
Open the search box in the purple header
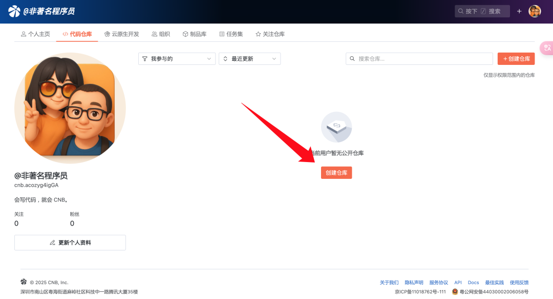481,10
